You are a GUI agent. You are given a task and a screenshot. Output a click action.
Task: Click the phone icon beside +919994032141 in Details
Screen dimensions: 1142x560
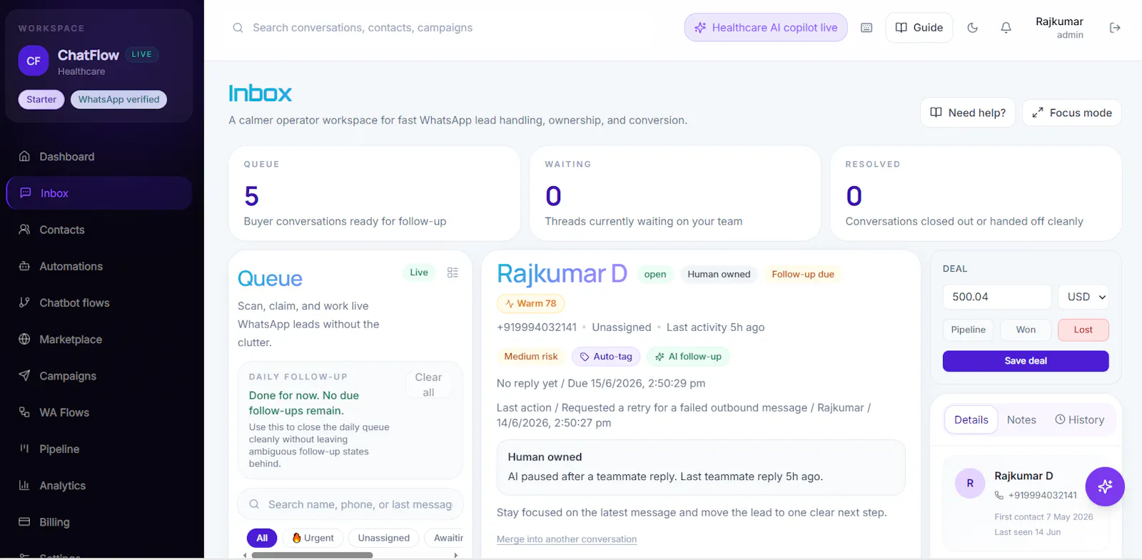pos(999,495)
